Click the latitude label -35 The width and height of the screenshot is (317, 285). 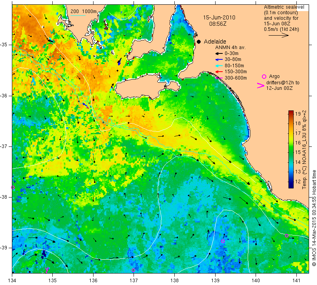(x=4, y=45)
